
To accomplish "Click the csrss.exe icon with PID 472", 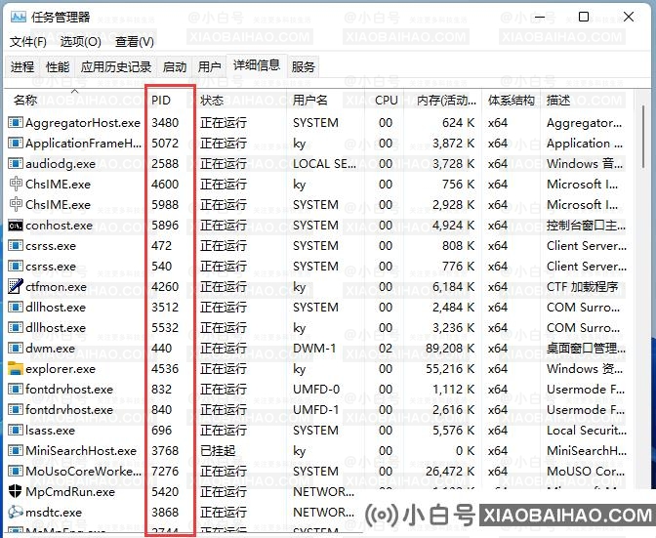I will tap(16, 246).
